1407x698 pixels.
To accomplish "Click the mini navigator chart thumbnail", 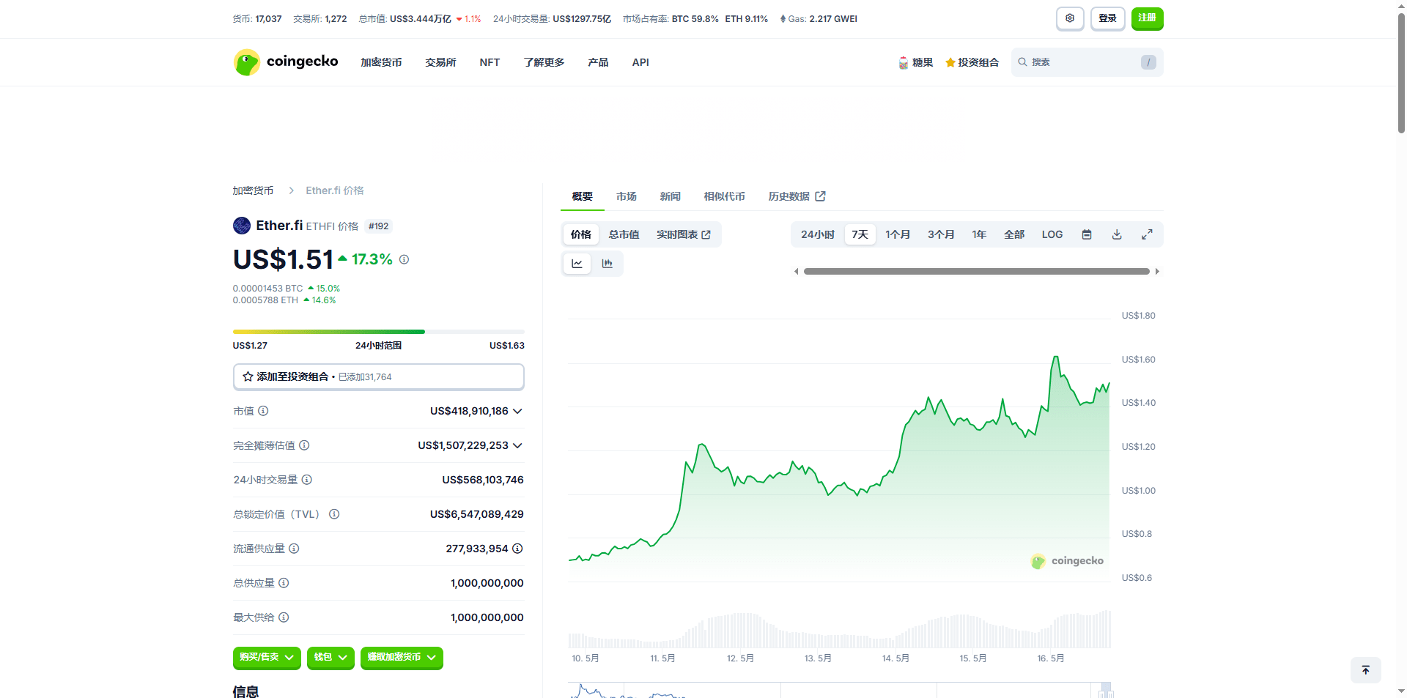I will [841, 690].
